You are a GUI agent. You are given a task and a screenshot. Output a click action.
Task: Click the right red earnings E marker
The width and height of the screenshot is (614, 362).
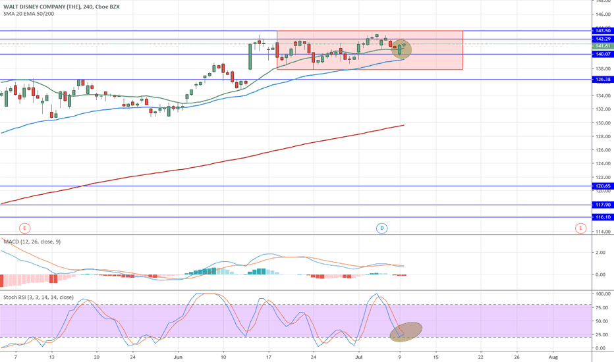(580, 228)
